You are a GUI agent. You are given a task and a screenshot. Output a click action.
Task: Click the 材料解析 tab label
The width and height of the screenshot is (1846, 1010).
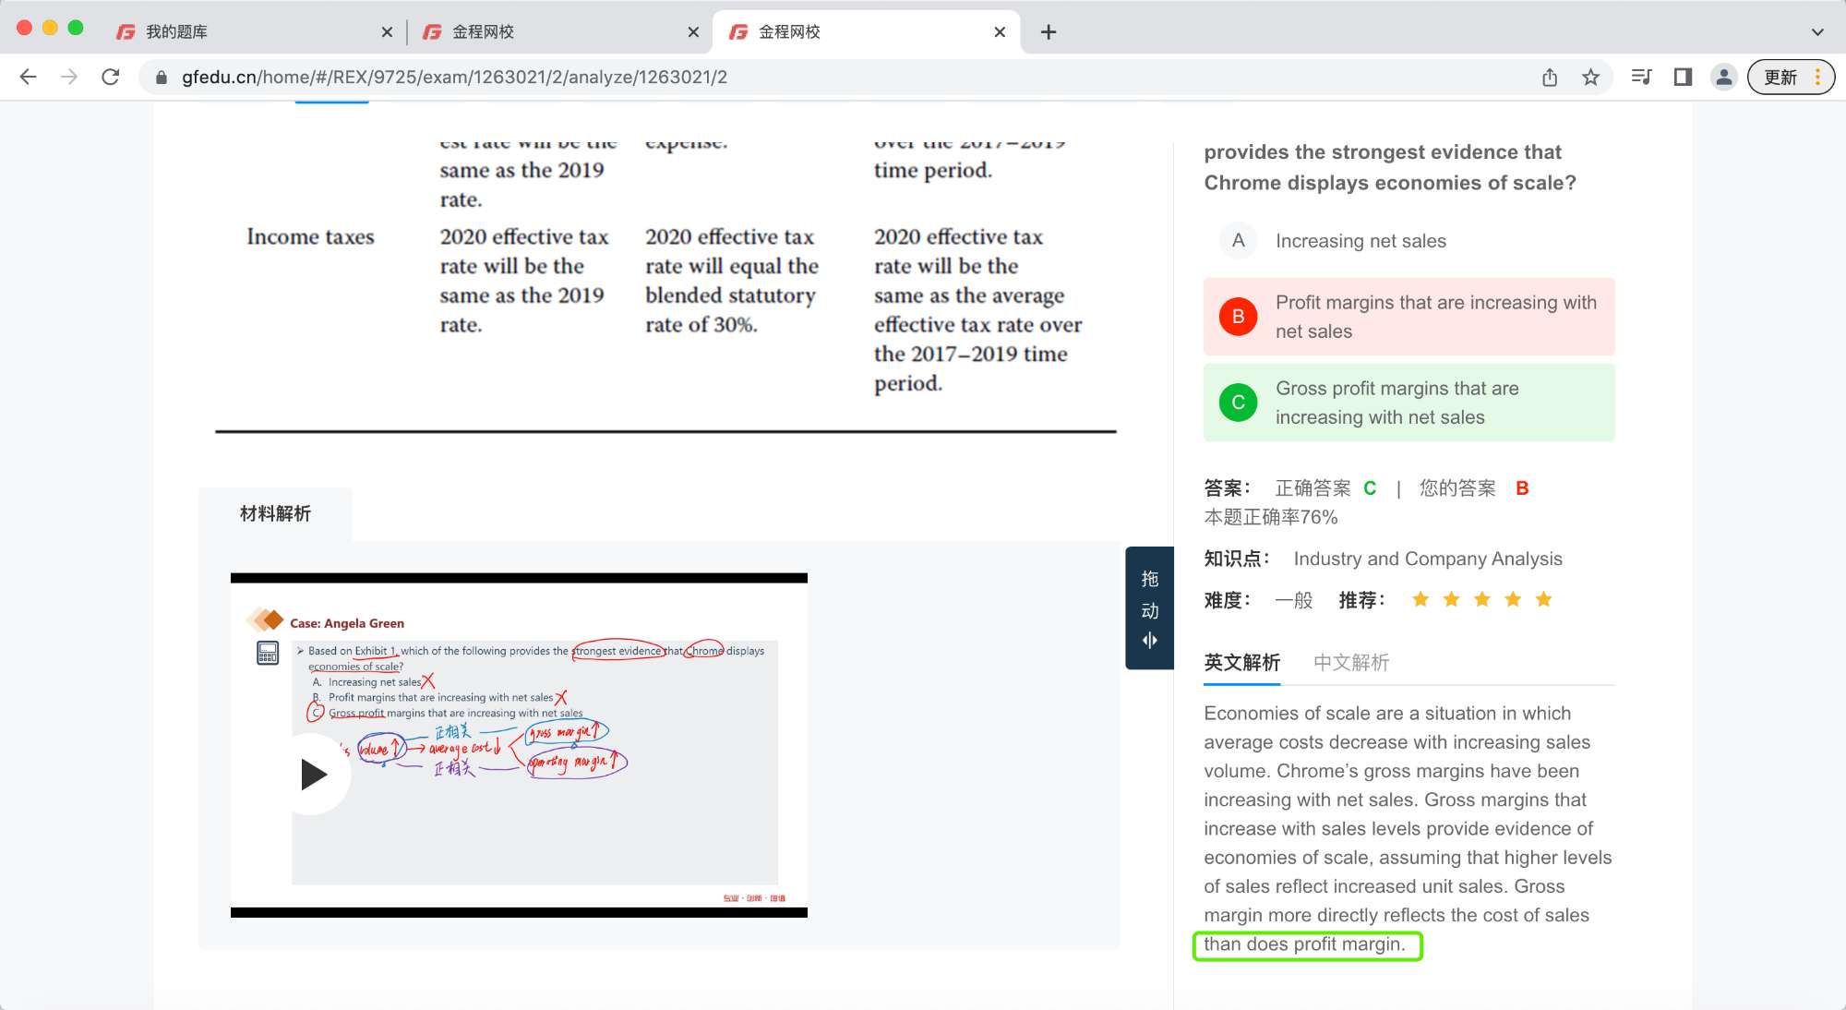275,513
